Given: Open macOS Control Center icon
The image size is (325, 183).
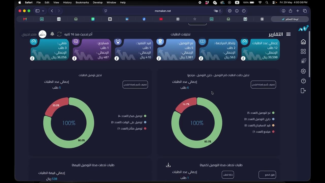Looking at the screenshot, I should (x=274, y=3).
